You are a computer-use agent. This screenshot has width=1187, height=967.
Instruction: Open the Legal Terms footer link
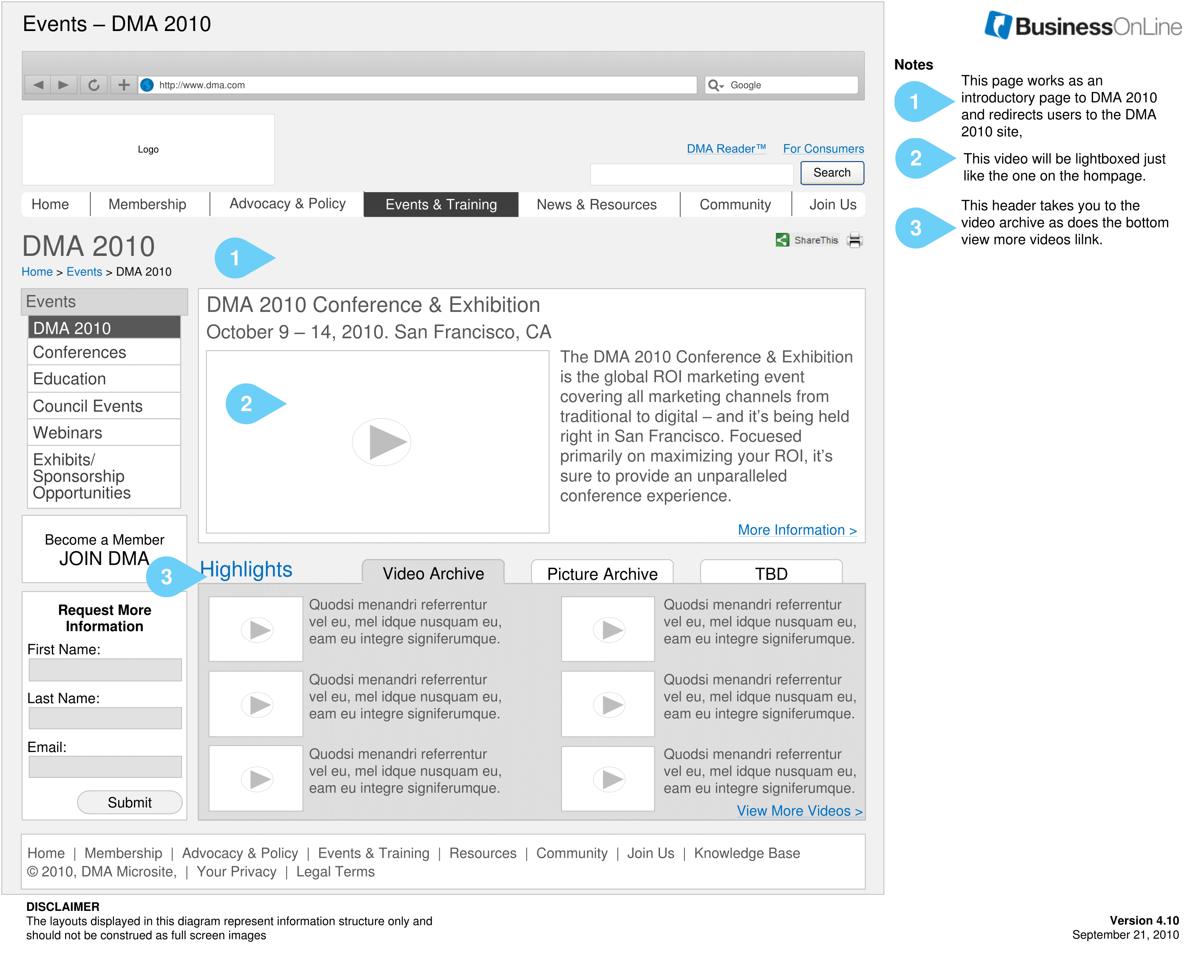point(335,871)
